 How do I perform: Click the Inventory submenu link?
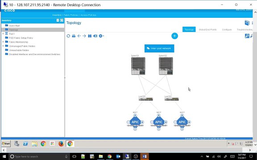(x=57, y=15)
